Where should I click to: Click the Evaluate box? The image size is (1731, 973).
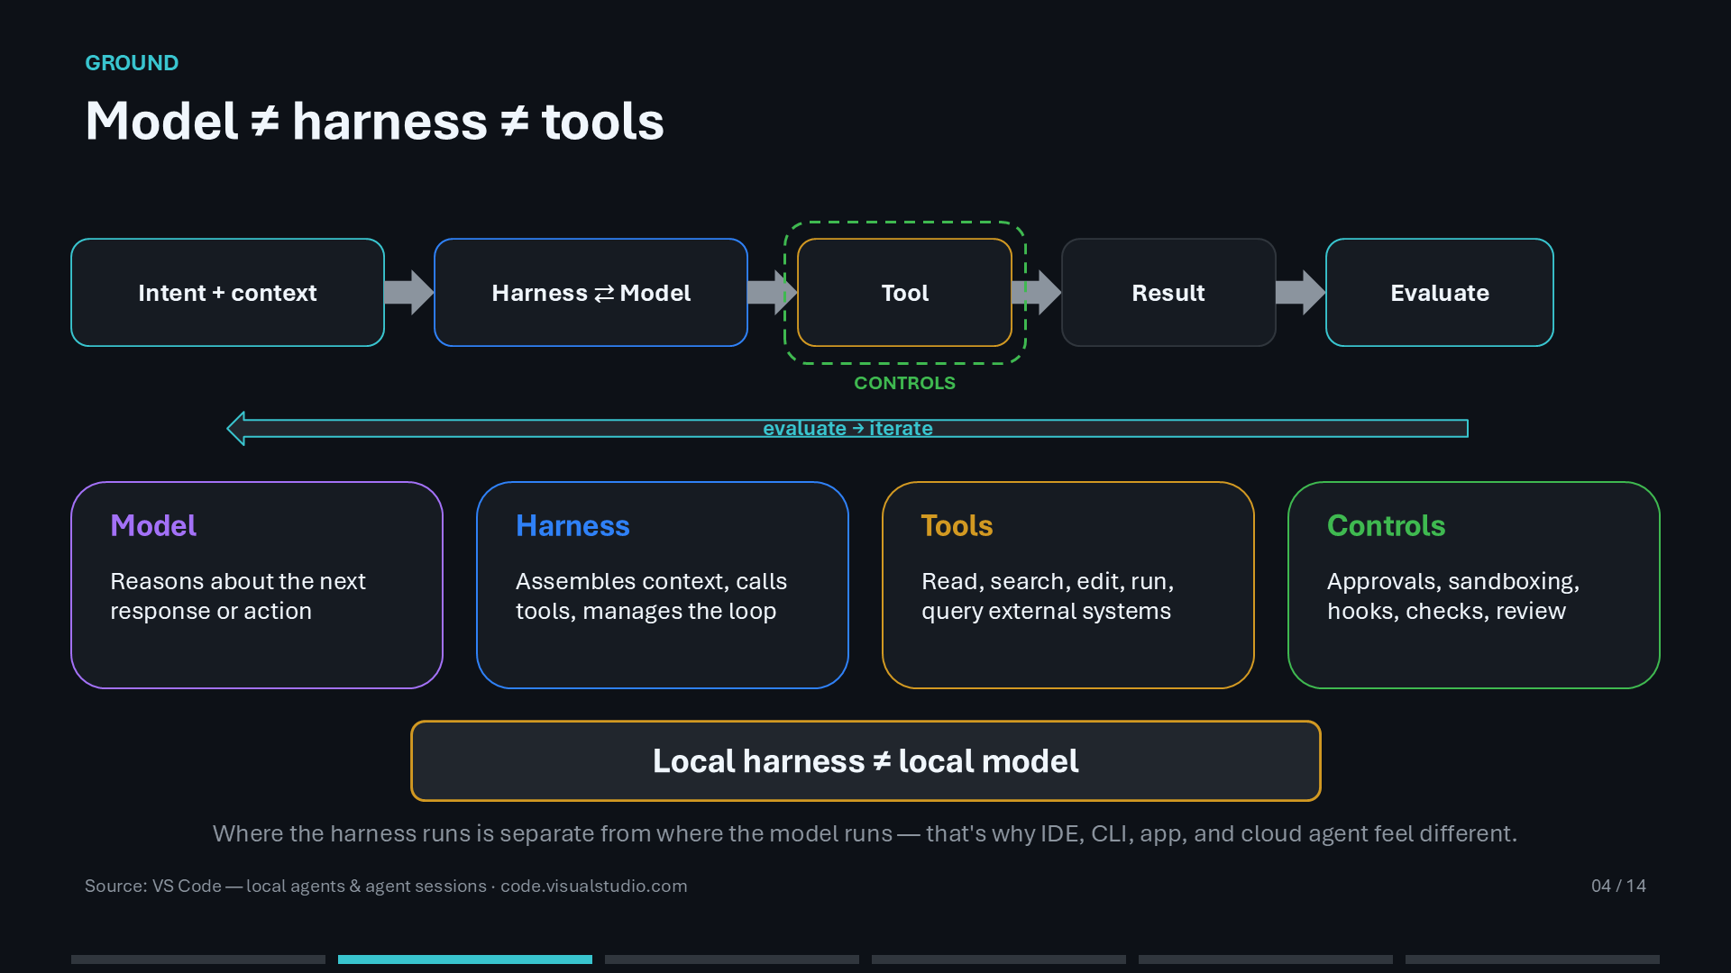point(1440,293)
